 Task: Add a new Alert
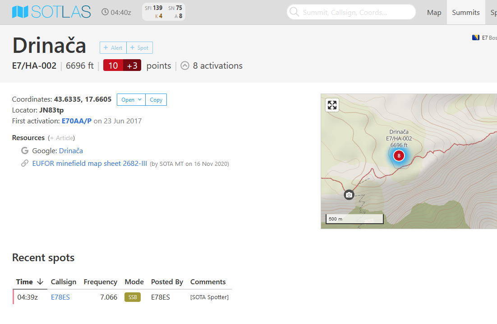[x=113, y=48]
